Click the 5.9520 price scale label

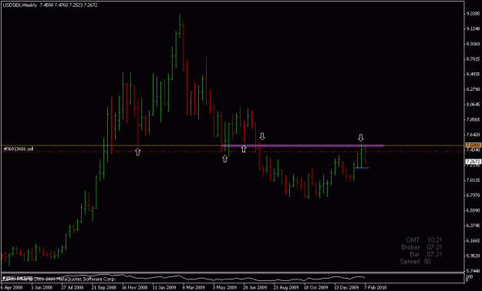coord(473,256)
